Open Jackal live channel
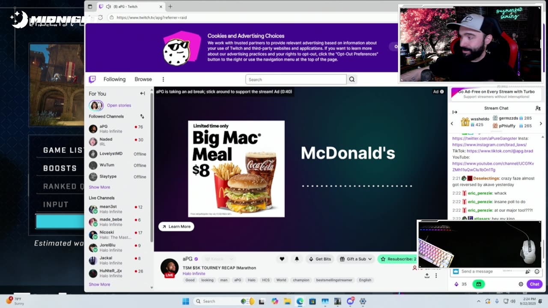Screen dimensions: 548x308 tap(118, 261)
